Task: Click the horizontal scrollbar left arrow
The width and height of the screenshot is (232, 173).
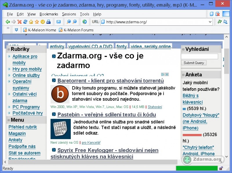Action: [x=5, y=162]
